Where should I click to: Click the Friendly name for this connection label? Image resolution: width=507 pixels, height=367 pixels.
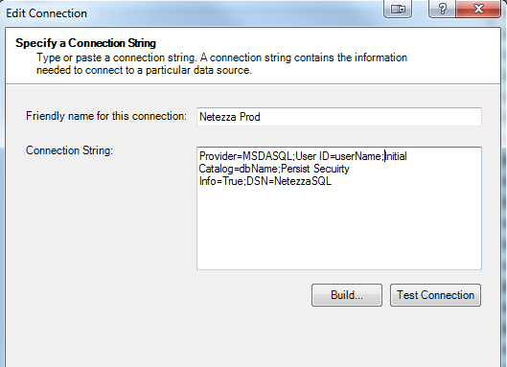pyautogui.click(x=106, y=116)
